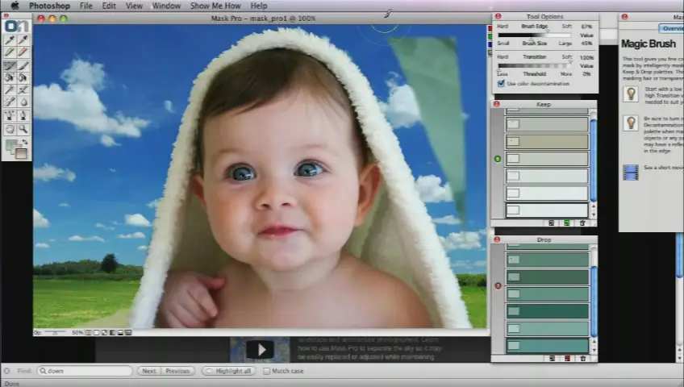Open the Apple menu
Image resolution: width=684 pixels, height=387 pixels.
(x=15, y=6)
